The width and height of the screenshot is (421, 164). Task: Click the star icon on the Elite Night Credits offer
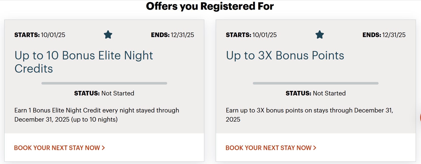pyautogui.click(x=108, y=35)
